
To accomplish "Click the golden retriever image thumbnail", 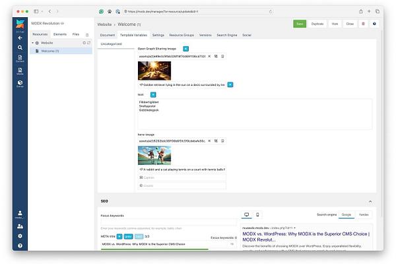I will tap(154, 71).
